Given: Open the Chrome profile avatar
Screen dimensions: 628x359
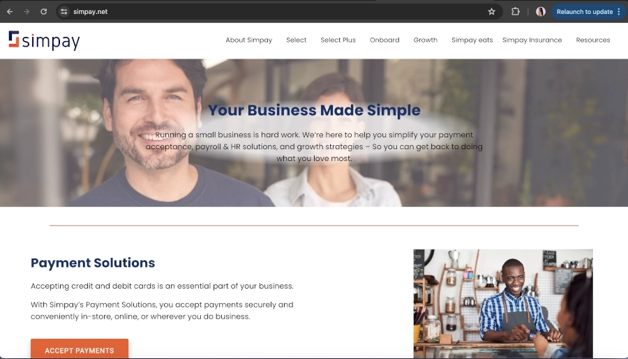Looking at the screenshot, I should (541, 12).
